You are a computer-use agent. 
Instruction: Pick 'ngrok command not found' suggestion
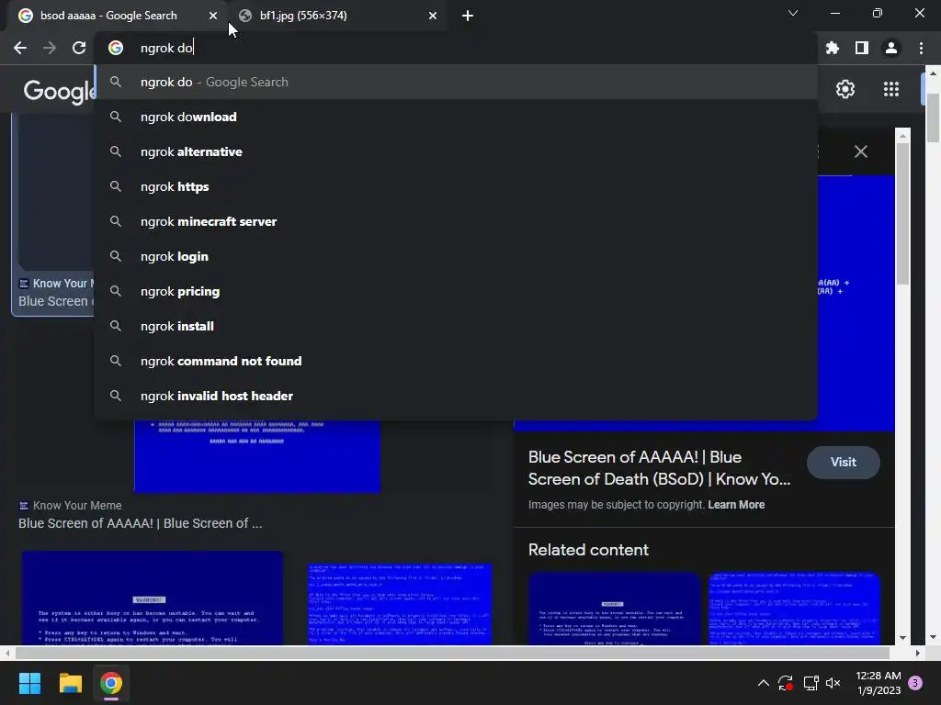pos(456,361)
